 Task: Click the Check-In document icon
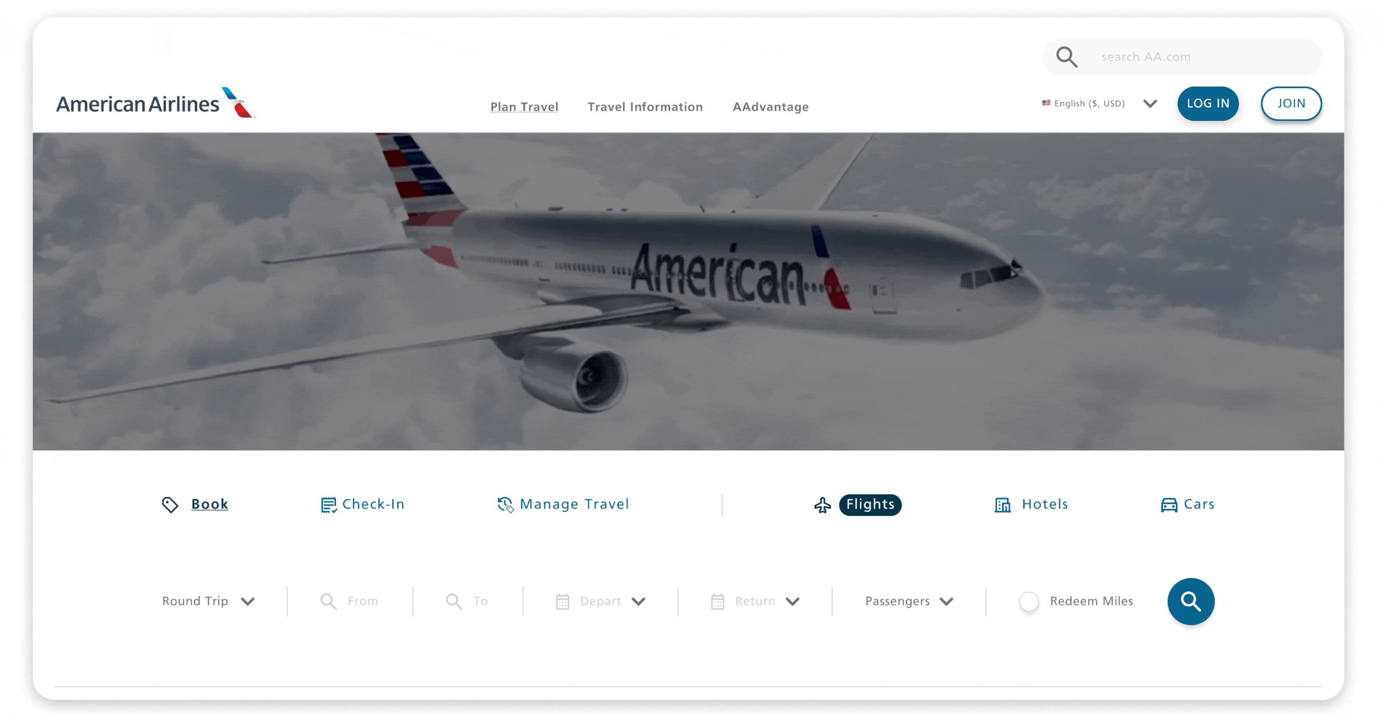point(328,504)
